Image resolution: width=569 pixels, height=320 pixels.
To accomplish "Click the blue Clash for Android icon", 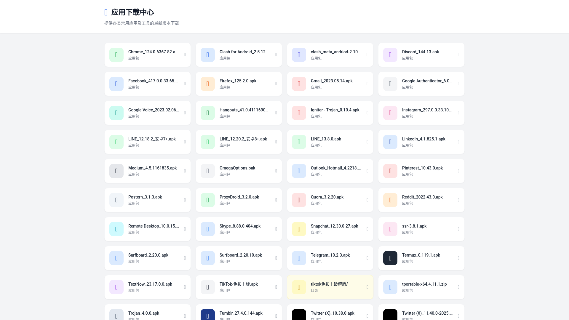I will 208,55.
